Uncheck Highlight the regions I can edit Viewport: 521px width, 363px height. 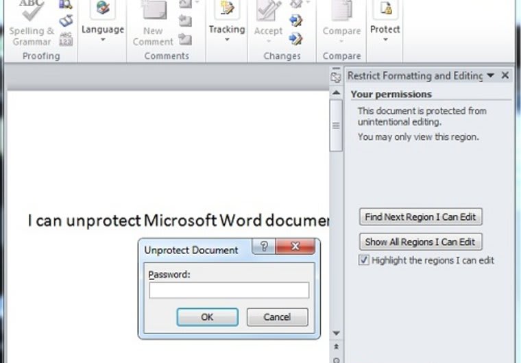click(x=364, y=260)
